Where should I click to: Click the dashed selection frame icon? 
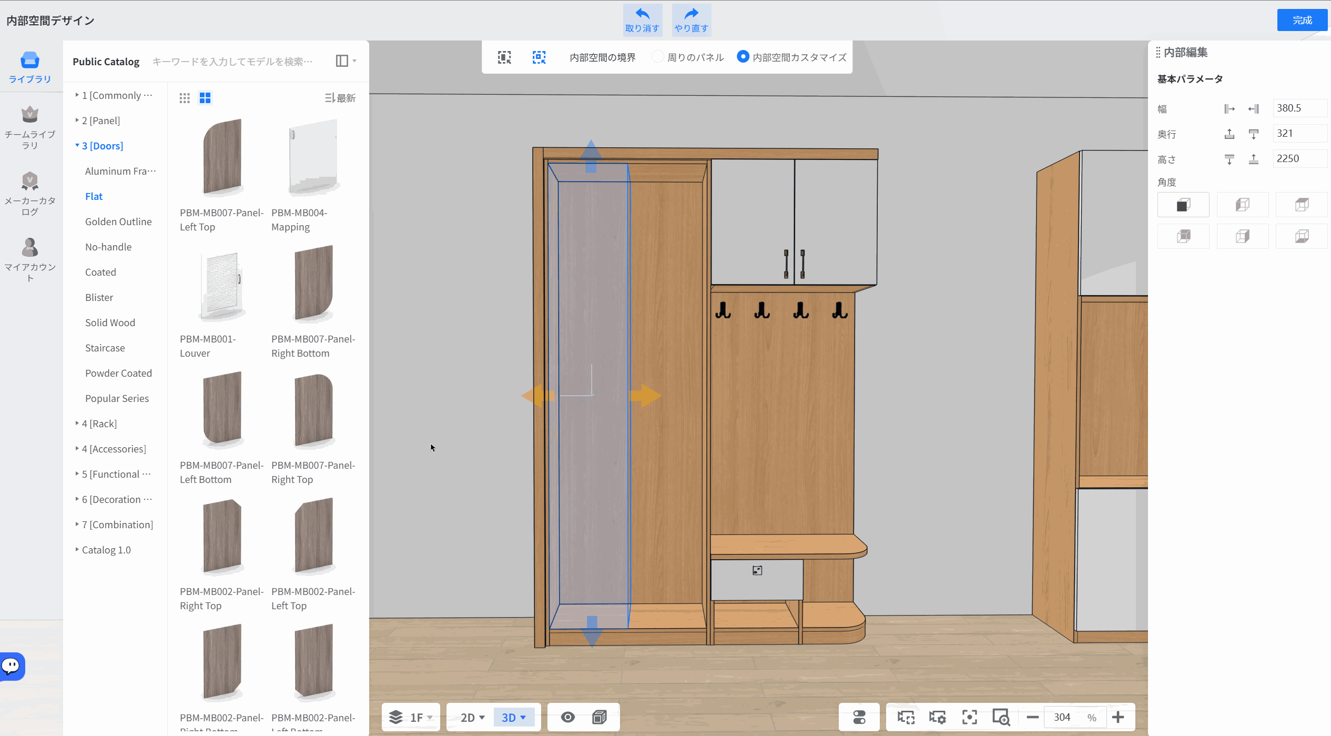[x=539, y=57]
